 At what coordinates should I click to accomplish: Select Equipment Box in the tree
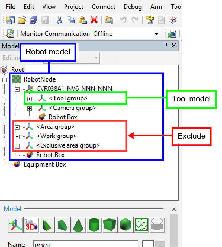[x=44, y=164]
